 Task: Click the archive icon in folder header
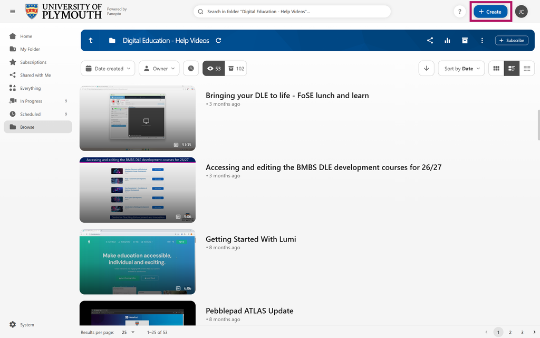tap(465, 40)
